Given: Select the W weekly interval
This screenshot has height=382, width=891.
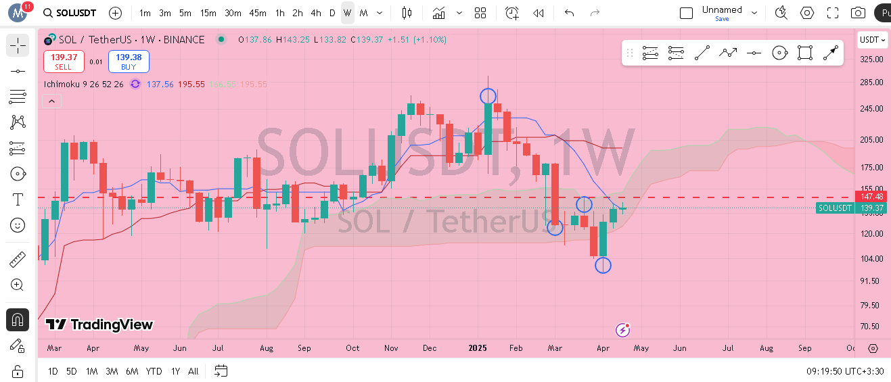Looking at the screenshot, I should pyautogui.click(x=347, y=13).
